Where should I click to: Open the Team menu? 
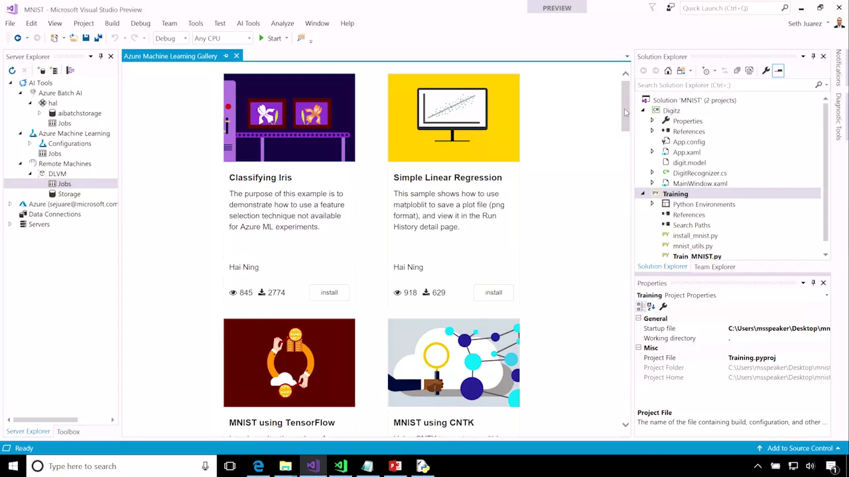169,23
